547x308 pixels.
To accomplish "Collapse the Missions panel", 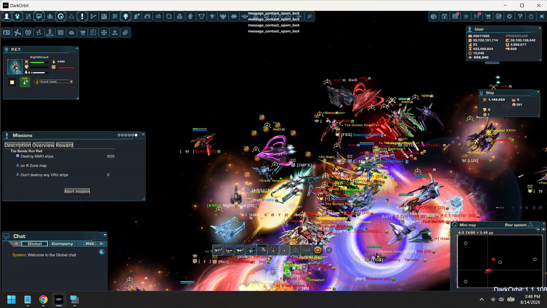I will (x=143, y=134).
